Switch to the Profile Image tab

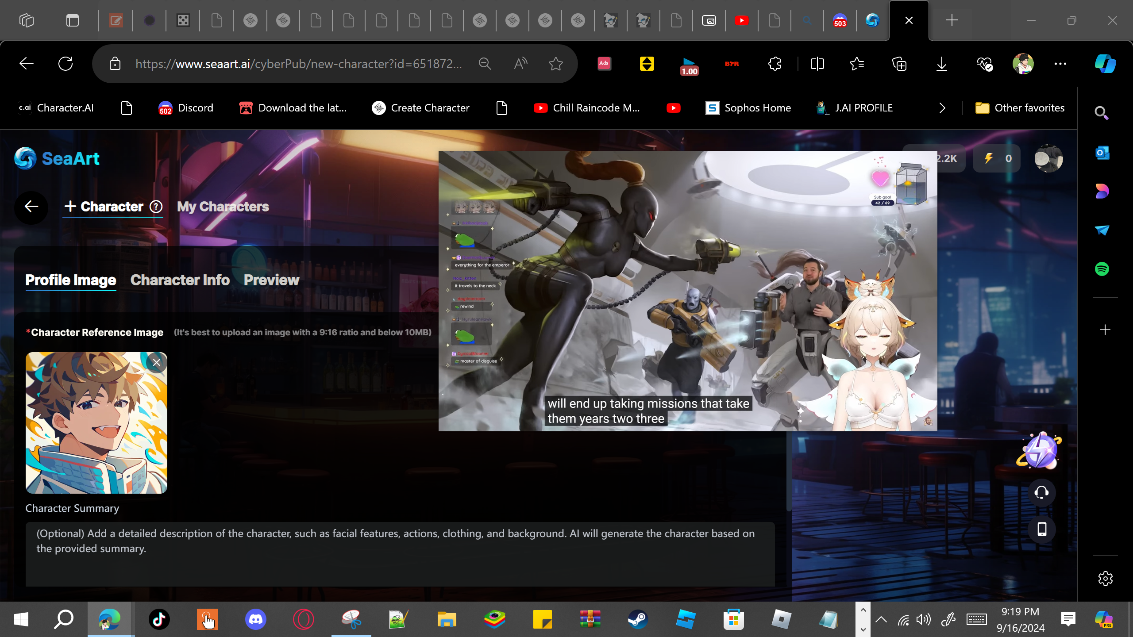pos(71,280)
